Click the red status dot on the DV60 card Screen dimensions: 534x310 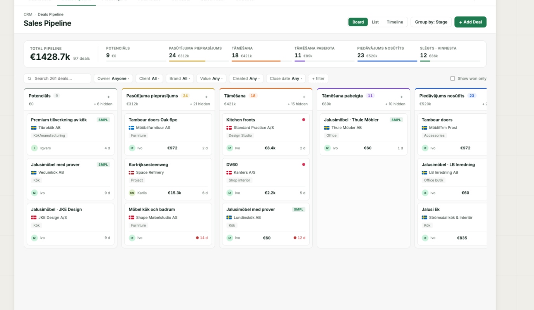click(303, 165)
